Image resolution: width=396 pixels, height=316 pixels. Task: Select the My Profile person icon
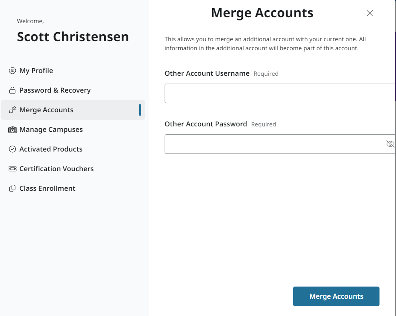12,70
